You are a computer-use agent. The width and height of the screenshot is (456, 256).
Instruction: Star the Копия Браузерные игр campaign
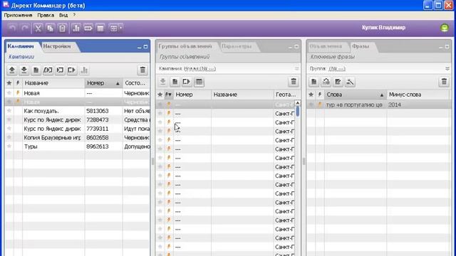click(x=9, y=137)
